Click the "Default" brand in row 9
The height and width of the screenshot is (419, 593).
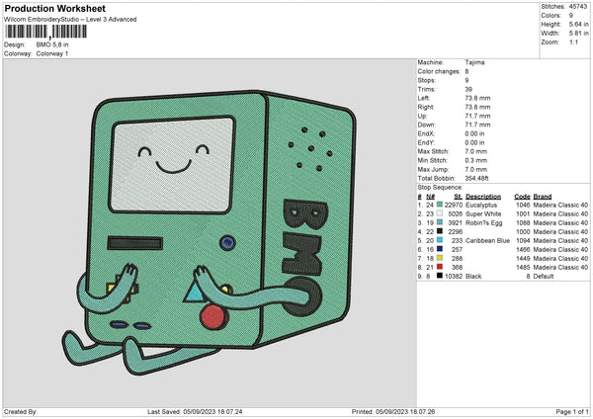pos(544,277)
